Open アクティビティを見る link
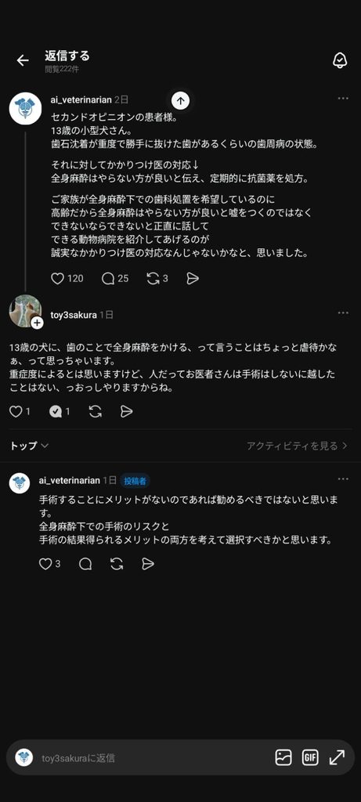This screenshot has height=802, width=361. pyautogui.click(x=297, y=446)
